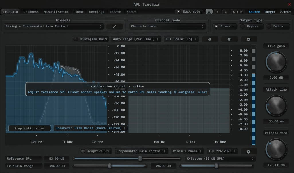The image size is (294, 173).
Task: Open the Theme tab
Action: (79, 12)
